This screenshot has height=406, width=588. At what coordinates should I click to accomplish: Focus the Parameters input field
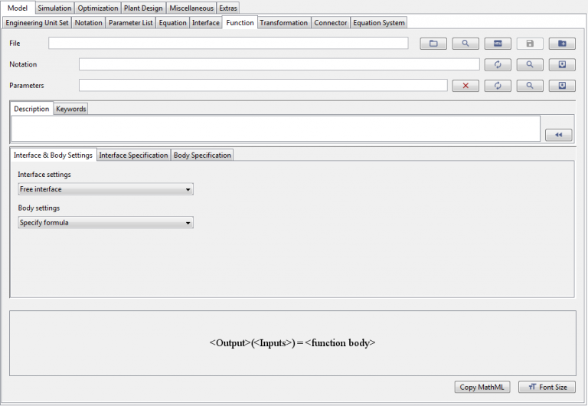(x=263, y=85)
